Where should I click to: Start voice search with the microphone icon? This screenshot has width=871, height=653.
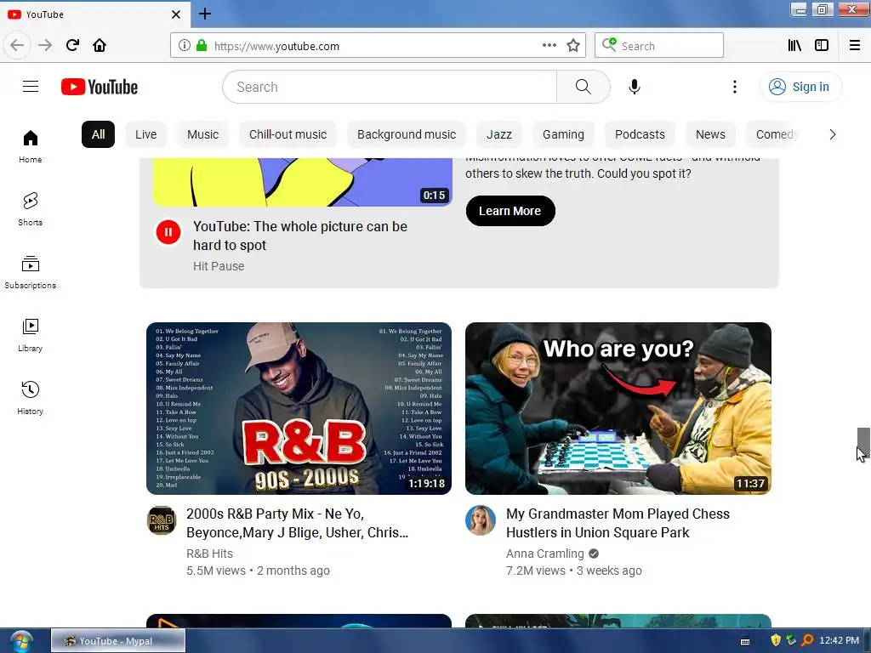(x=635, y=87)
